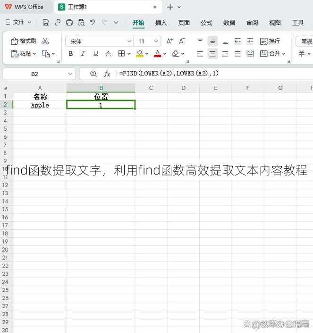The width and height of the screenshot is (313, 333).
Task: Switch to the 页面 Page tab
Action: (184, 23)
